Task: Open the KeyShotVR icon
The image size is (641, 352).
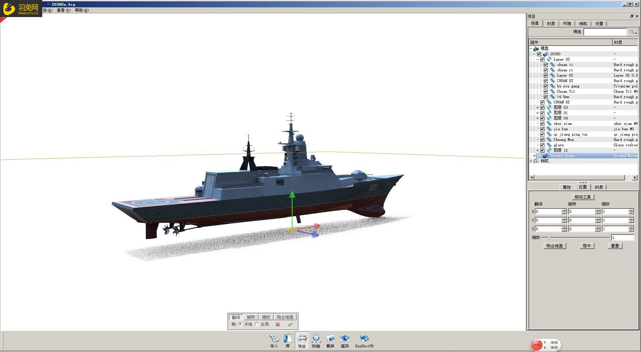Action: click(x=364, y=339)
